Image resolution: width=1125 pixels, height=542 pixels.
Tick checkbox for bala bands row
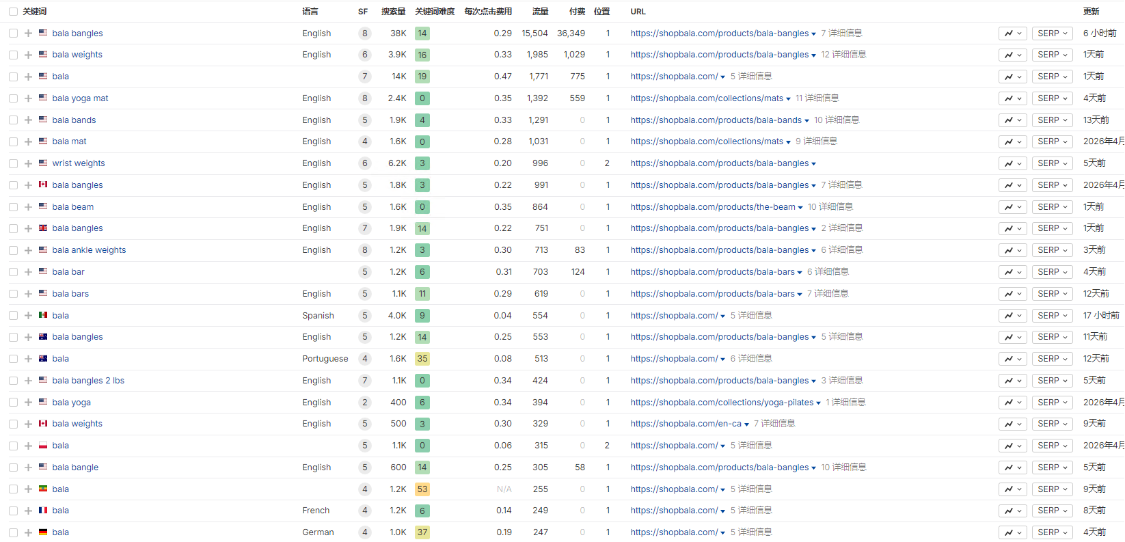[13, 120]
